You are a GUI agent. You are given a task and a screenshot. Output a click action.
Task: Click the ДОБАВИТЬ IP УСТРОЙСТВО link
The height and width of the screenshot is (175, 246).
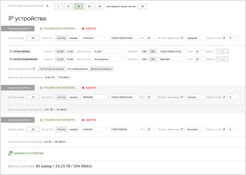[29, 153]
